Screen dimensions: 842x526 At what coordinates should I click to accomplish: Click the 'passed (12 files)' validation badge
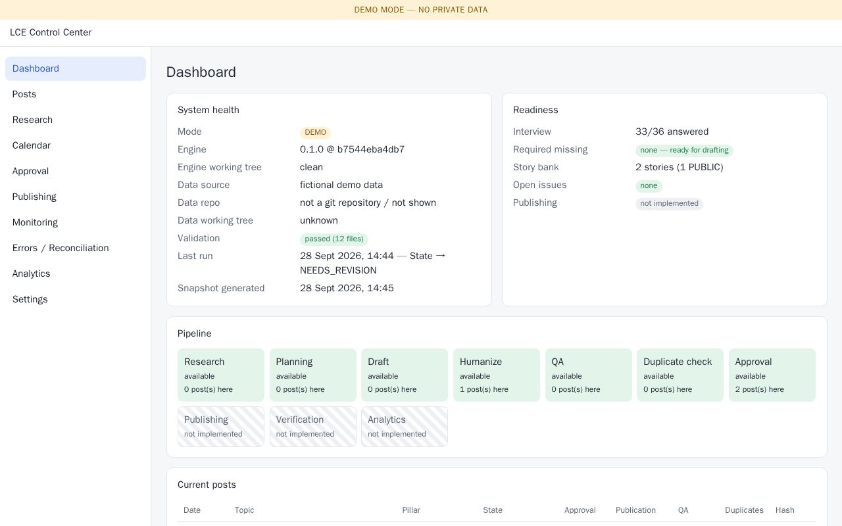point(334,239)
